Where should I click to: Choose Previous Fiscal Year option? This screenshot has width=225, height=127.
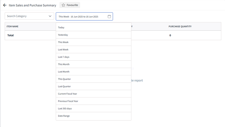[94, 101]
